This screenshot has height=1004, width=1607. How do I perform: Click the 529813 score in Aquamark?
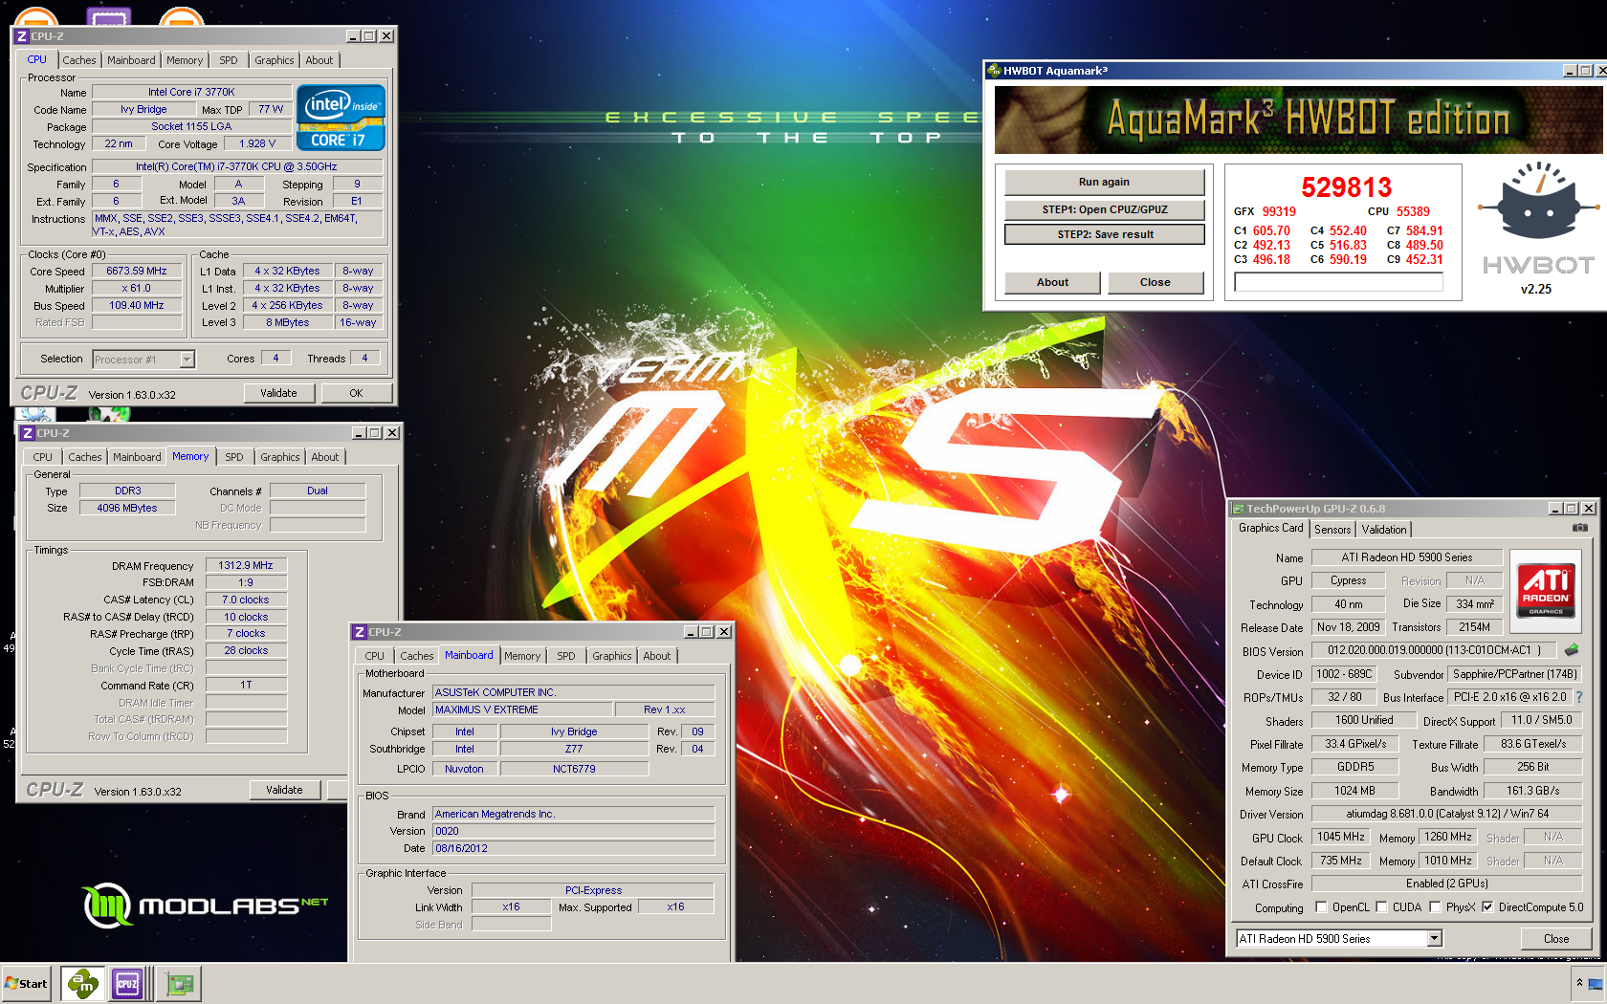(1346, 187)
